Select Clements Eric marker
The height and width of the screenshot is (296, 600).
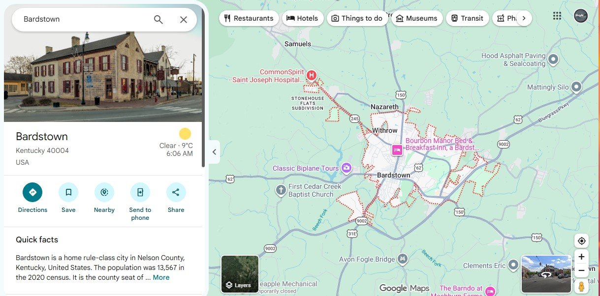(513, 266)
